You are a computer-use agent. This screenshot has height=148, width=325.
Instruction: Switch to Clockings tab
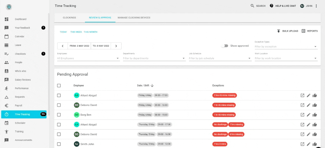coord(70,18)
